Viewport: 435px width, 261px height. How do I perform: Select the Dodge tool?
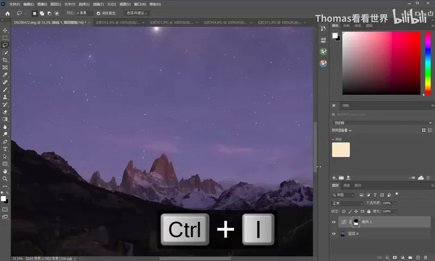click(x=5, y=134)
